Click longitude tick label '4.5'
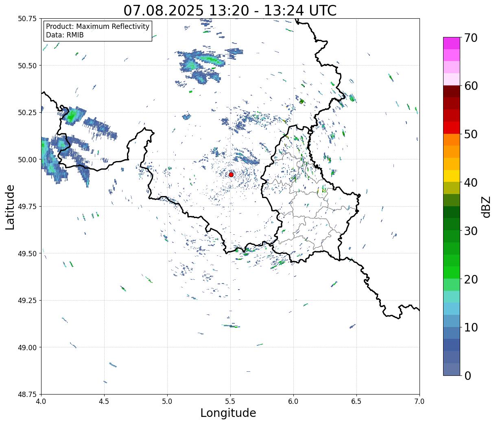This screenshot has height=423, width=496. tap(104, 401)
